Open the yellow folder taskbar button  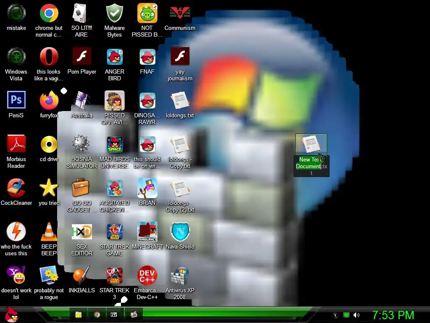tap(79, 315)
